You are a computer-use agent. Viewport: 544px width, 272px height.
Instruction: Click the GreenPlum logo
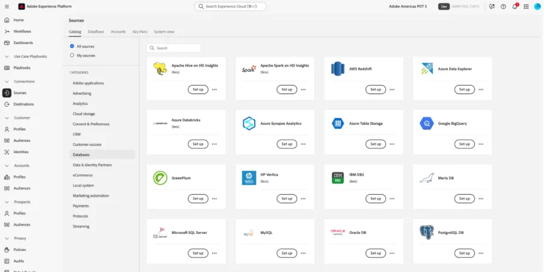tap(160, 178)
